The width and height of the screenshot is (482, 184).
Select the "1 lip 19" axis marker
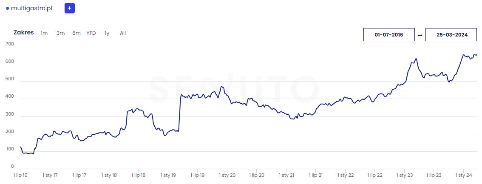click(x=198, y=175)
